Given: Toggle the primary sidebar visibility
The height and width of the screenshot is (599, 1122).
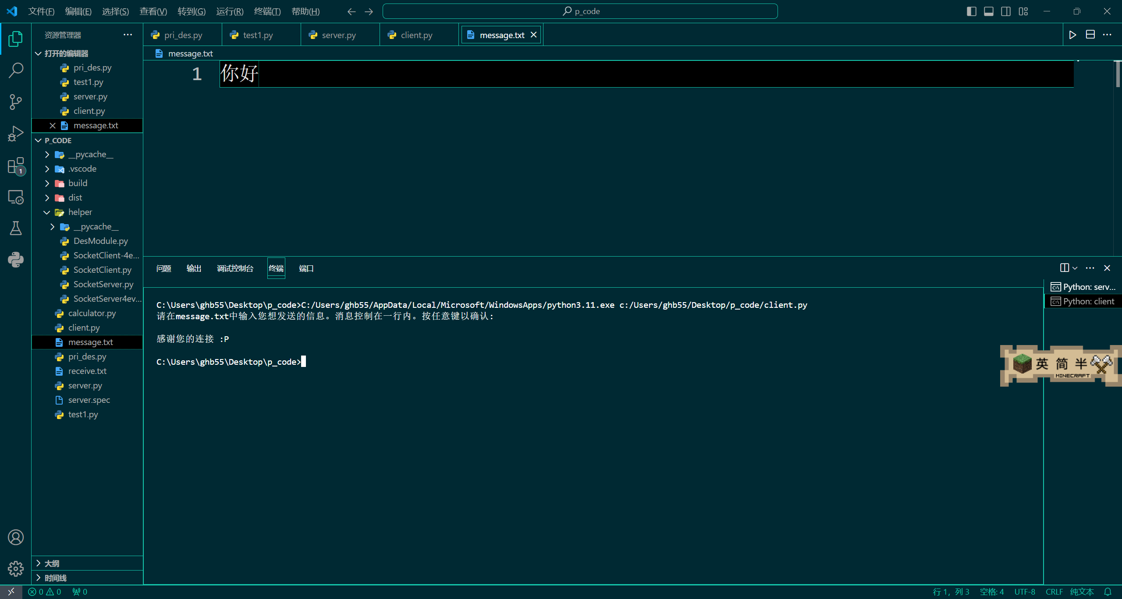Looking at the screenshot, I should (972, 11).
